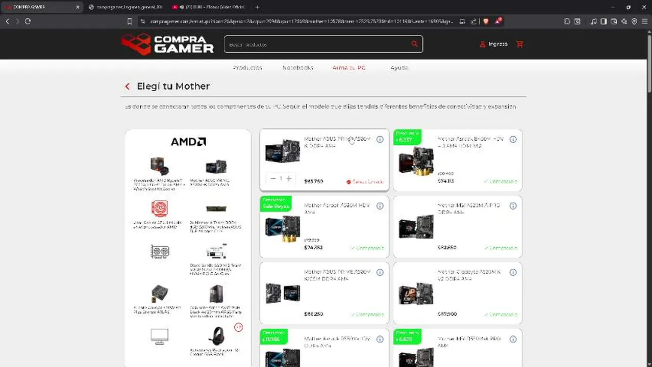
Task: Increase quantity with plus button
Action: tap(289, 178)
